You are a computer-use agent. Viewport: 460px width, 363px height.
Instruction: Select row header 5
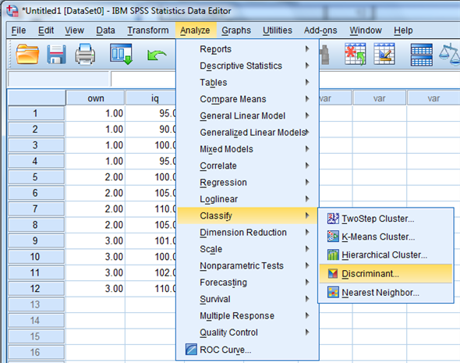[36, 176]
